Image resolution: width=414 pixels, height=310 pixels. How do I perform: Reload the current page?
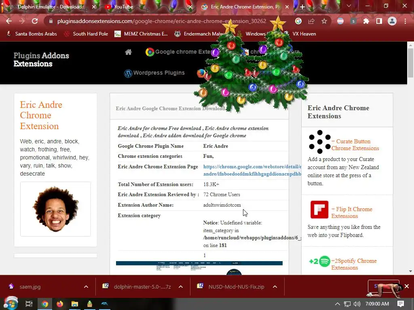click(x=35, y=21)
